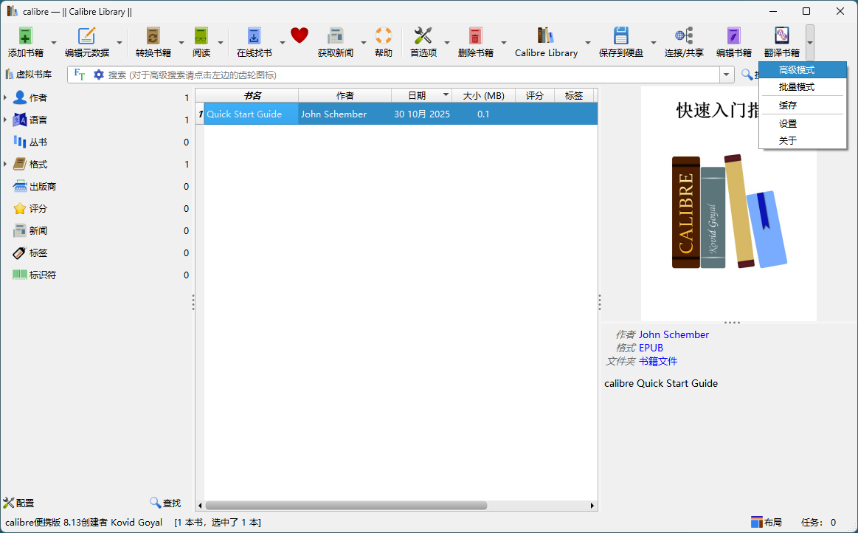
Task: Expand the 作者 category in tag browser
Action: pyautogui.click(x=6, y=98)
